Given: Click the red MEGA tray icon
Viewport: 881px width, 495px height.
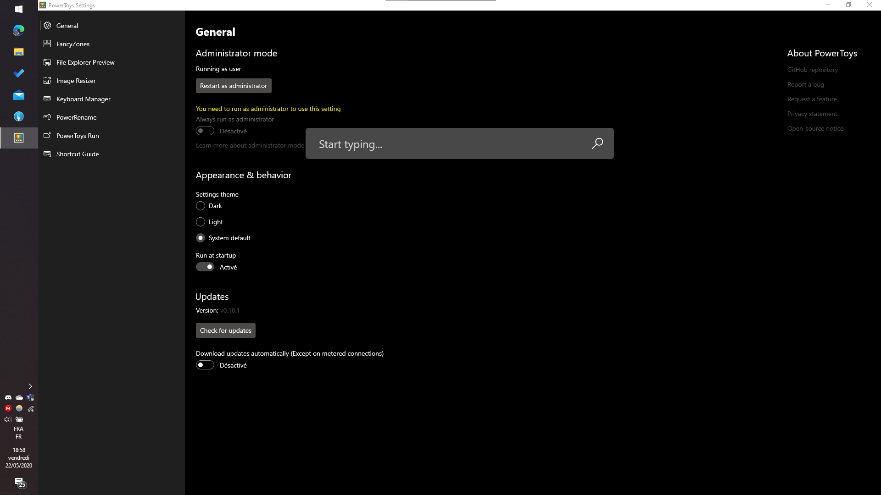Looking at the screenshot, I should 8,408.
